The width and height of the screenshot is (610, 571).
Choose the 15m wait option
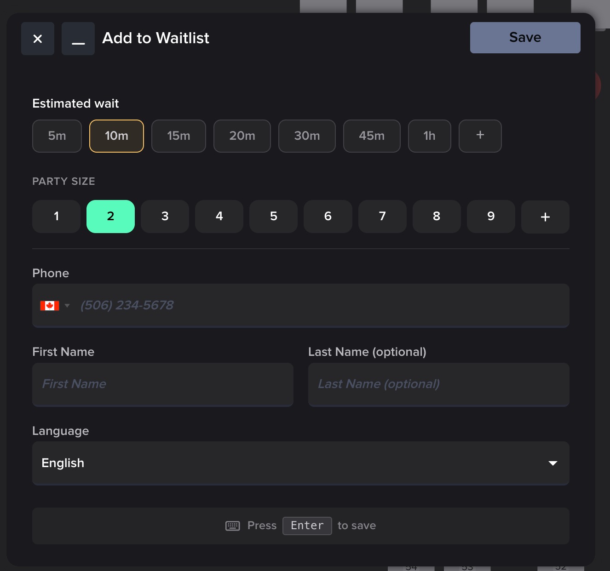[178, 136]
